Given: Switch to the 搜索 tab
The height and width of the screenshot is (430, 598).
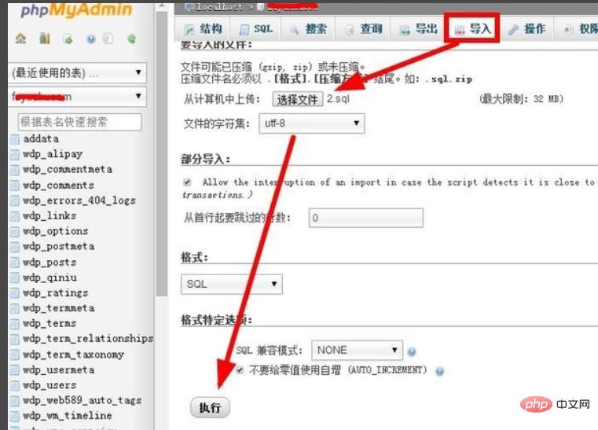Looking at the screenshot, I should tap(308, 28).
